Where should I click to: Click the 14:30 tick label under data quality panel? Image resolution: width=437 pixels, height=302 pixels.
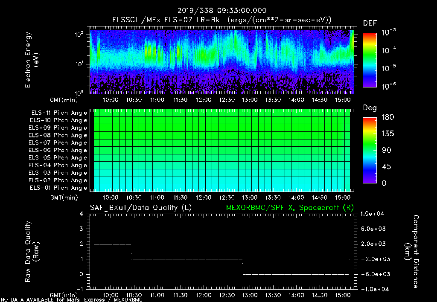click(x=319, y=295)
